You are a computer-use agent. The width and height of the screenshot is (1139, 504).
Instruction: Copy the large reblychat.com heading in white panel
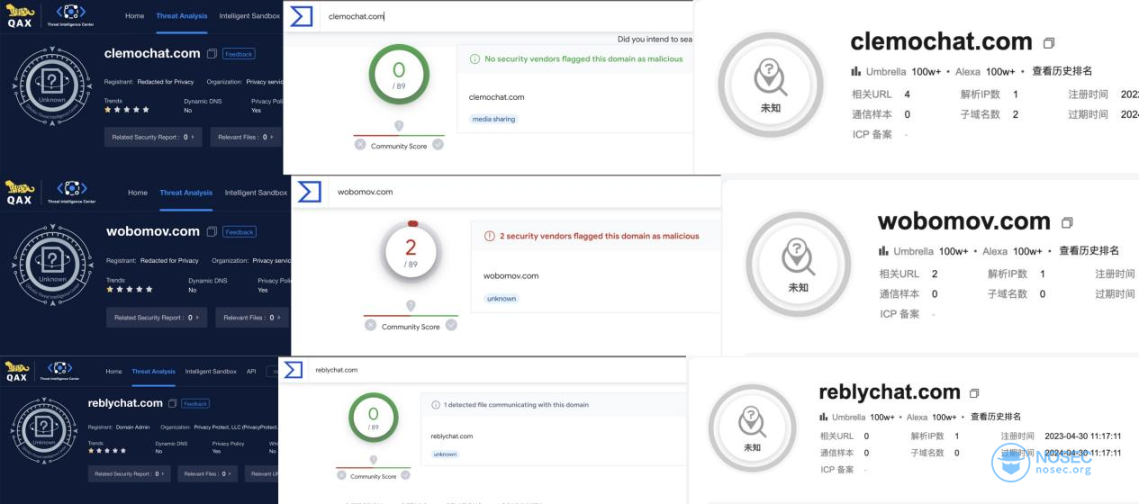tap(973, 393)
